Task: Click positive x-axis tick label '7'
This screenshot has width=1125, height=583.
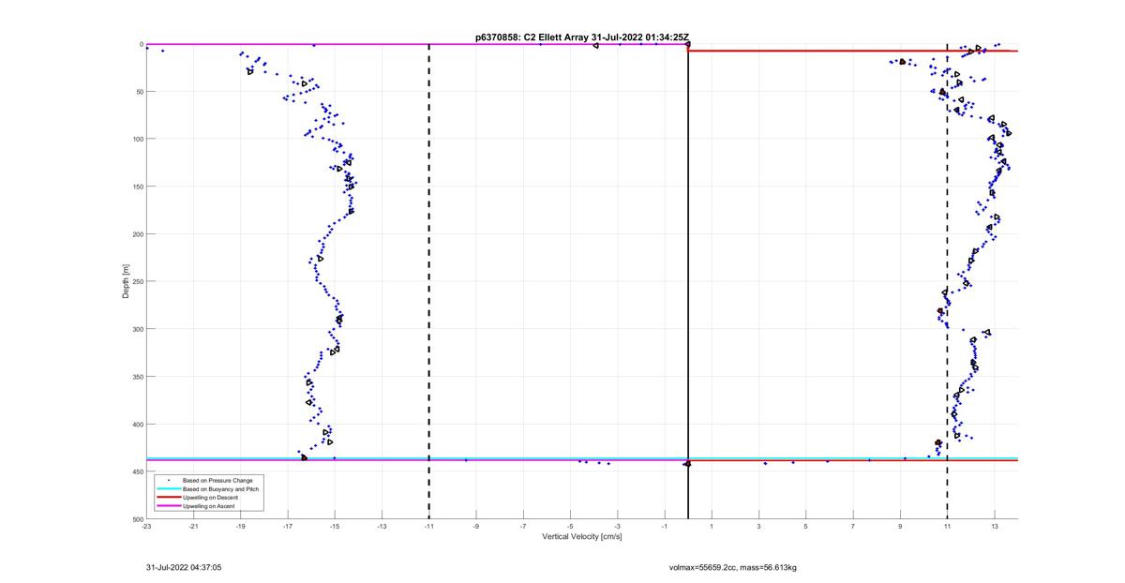Action: (853, 527)
